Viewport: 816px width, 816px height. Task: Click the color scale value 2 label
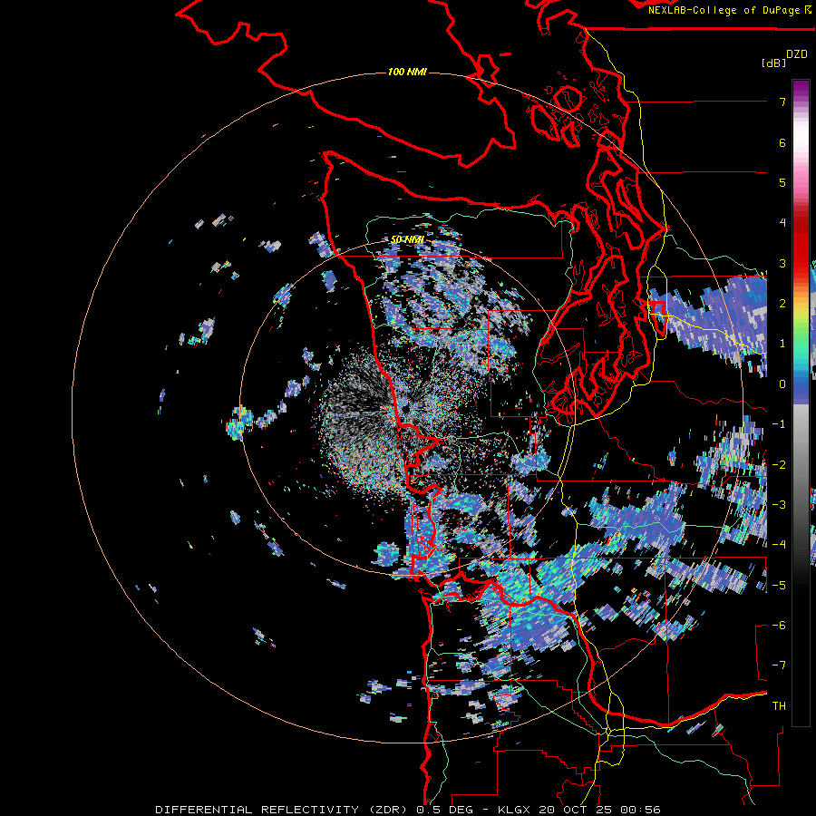782,304
